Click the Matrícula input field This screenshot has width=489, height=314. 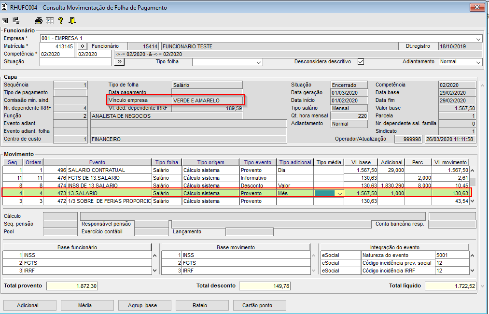tap(57, 46)
